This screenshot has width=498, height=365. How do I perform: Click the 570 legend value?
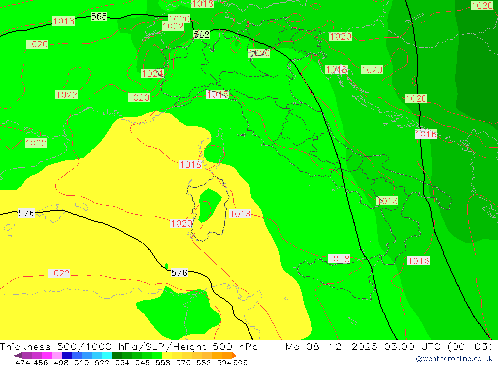pyautogui.click(x=183, y=362)
